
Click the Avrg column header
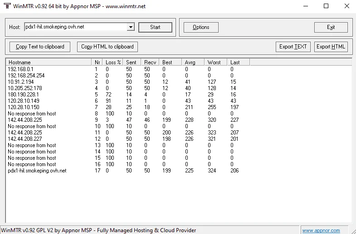[x=193, y=62]
